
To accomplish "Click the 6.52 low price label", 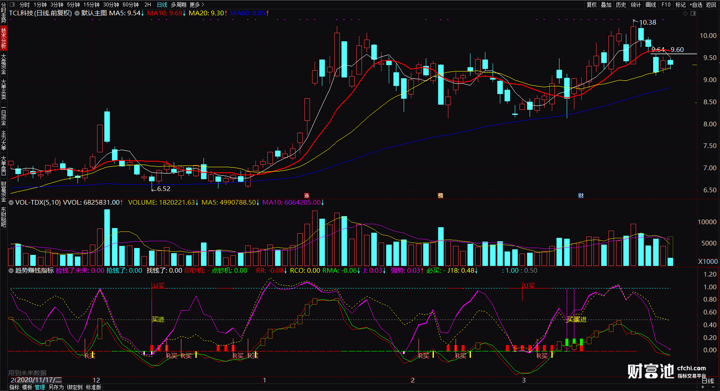I will coord(164,189).
